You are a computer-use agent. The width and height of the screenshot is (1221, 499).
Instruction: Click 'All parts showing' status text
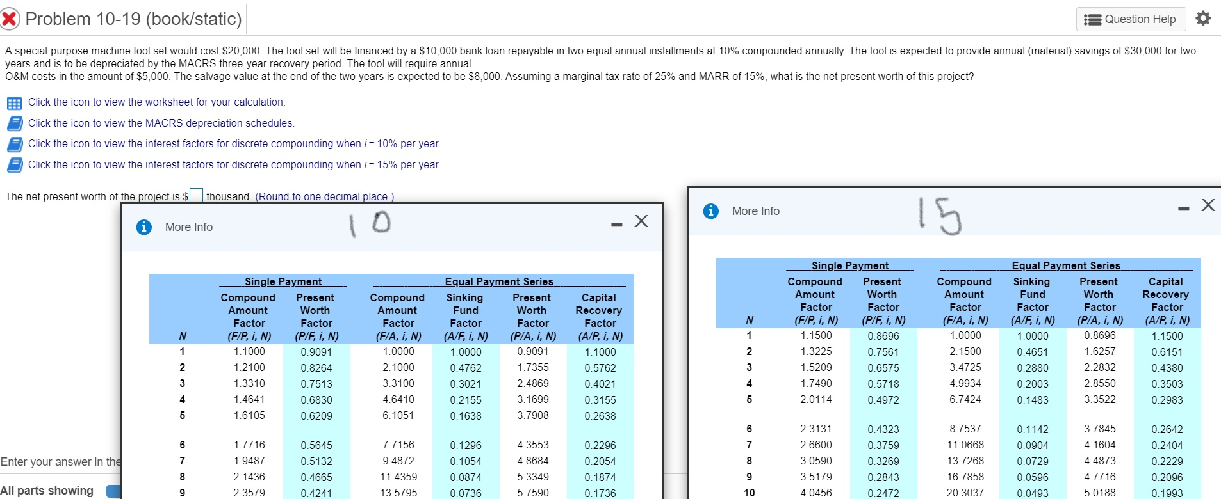pyautogui.click(x=47, y=491)
